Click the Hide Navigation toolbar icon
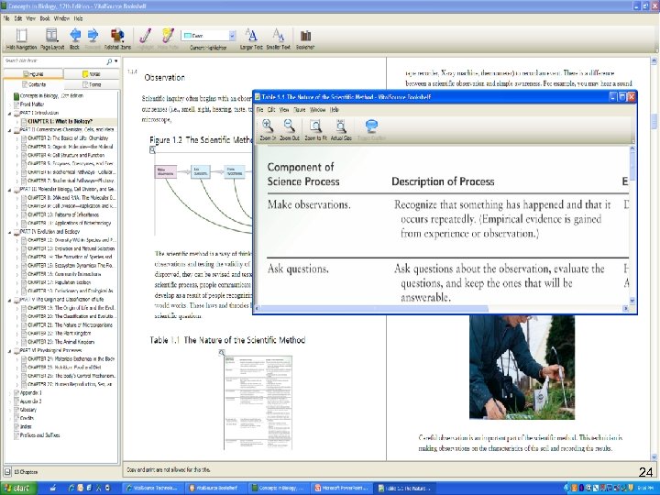This screenshot has width=660, height=495. [20, 36]
